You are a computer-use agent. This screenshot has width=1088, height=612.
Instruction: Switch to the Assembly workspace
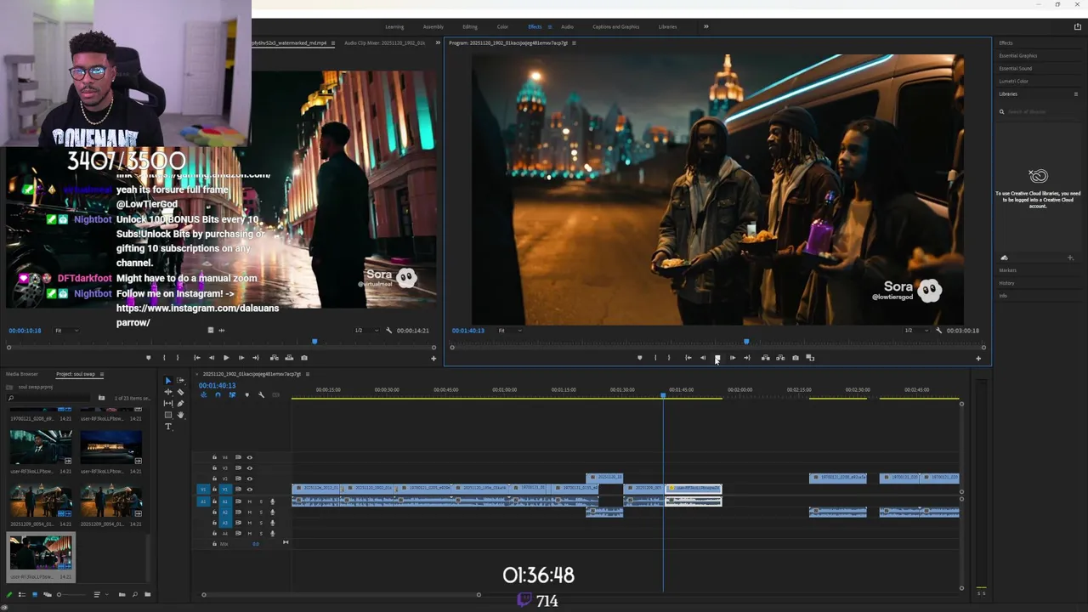click(x=433, y=26)
